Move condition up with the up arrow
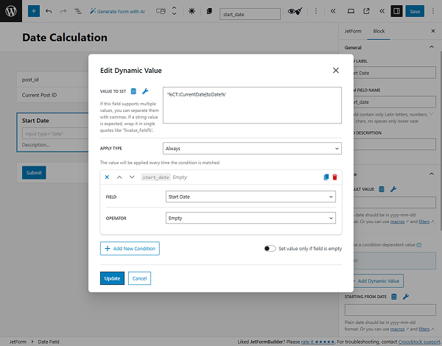Screen dimensions: 442x346 (119, 177)
